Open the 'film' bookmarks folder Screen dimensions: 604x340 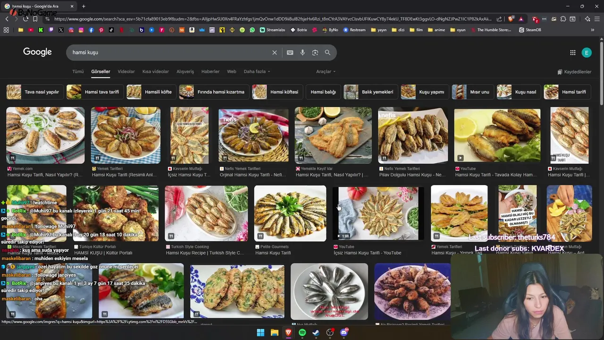click(416, 30)
